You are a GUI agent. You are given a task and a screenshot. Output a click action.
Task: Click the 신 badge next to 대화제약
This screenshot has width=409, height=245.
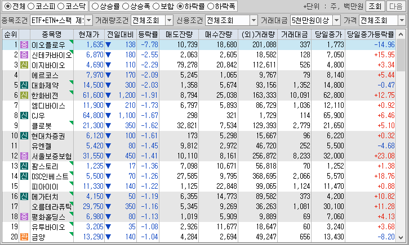point(24,85)
